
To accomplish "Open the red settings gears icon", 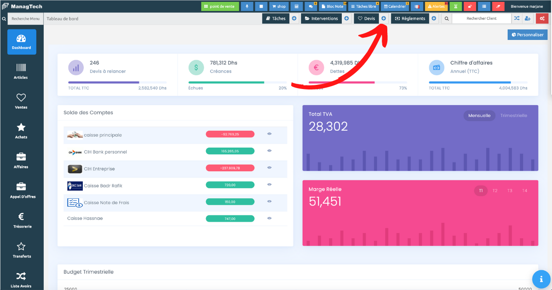I will [542, 18].
